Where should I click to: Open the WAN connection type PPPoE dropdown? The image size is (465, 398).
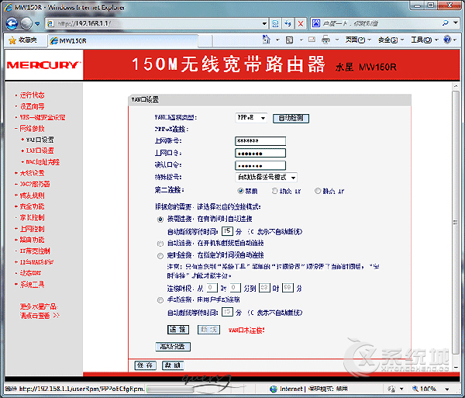coord(251,118)
